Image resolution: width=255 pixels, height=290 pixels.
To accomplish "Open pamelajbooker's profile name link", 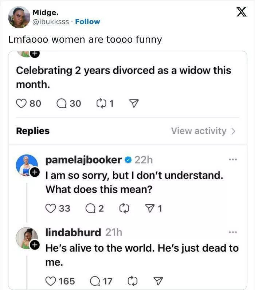I will pos(83,160).
